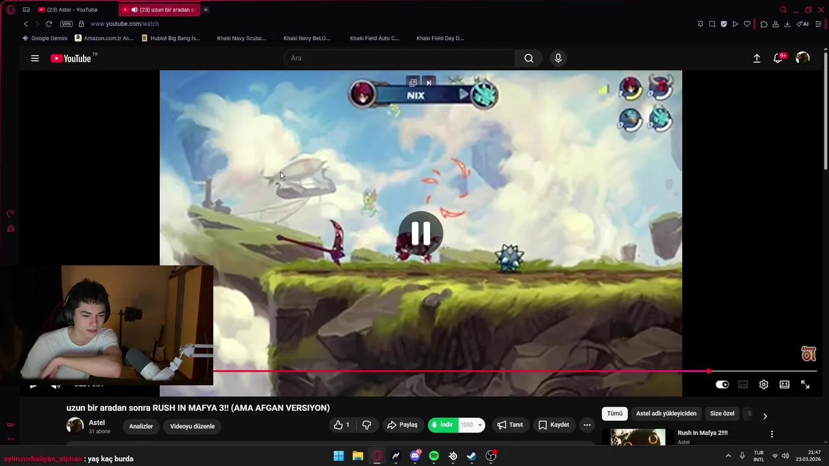Open the Opera AI assistant

pos(802,24)
